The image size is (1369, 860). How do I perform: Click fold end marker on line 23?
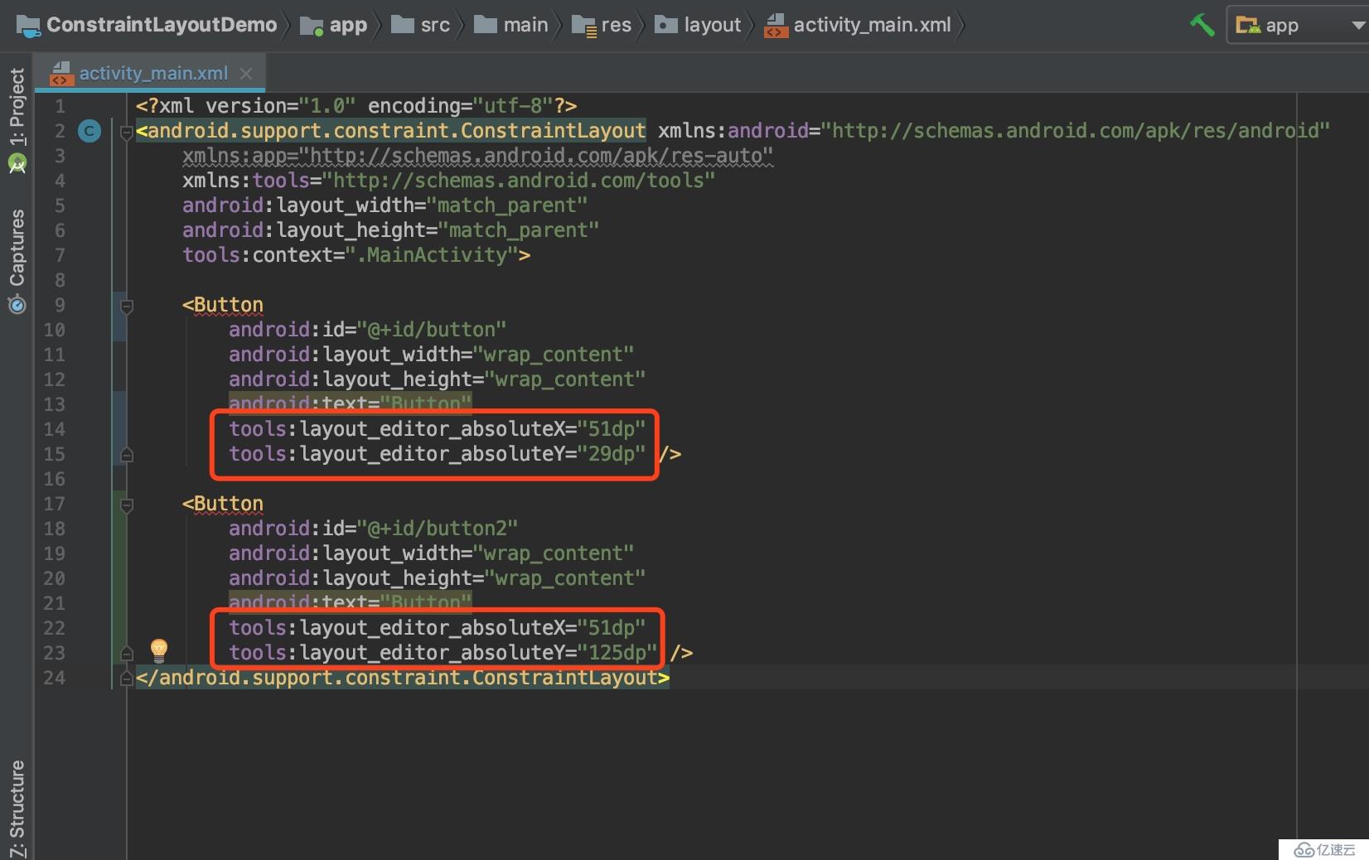click(127, 653)
